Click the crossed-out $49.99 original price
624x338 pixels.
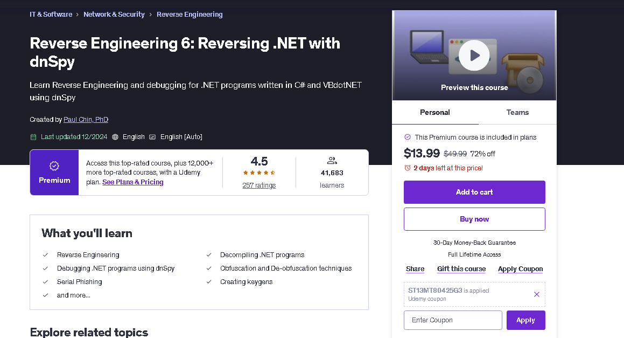[x=455, y=154]
